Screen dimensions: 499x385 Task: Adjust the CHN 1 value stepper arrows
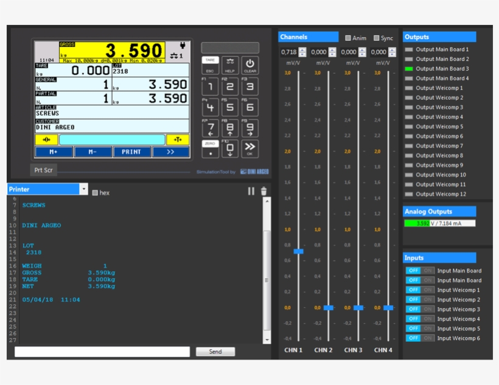302,52
